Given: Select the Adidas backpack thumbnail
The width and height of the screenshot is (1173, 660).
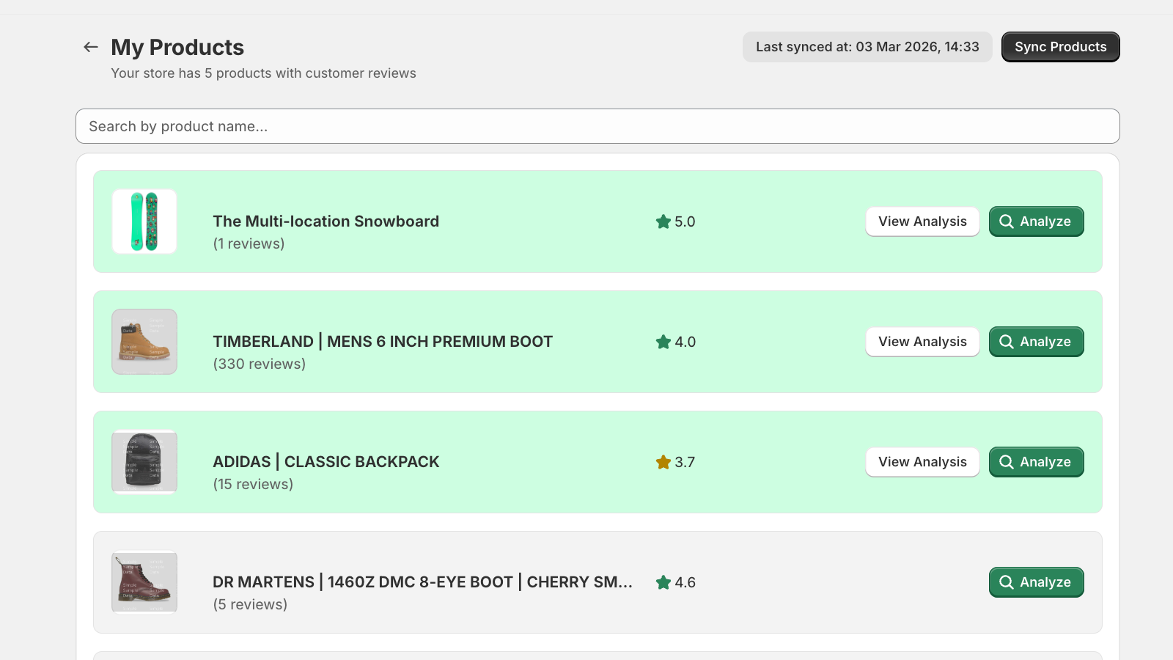Looking at the screenshot, I should point(144,462).
